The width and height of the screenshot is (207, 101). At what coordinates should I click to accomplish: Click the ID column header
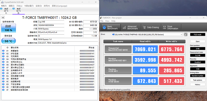(7, 48)
